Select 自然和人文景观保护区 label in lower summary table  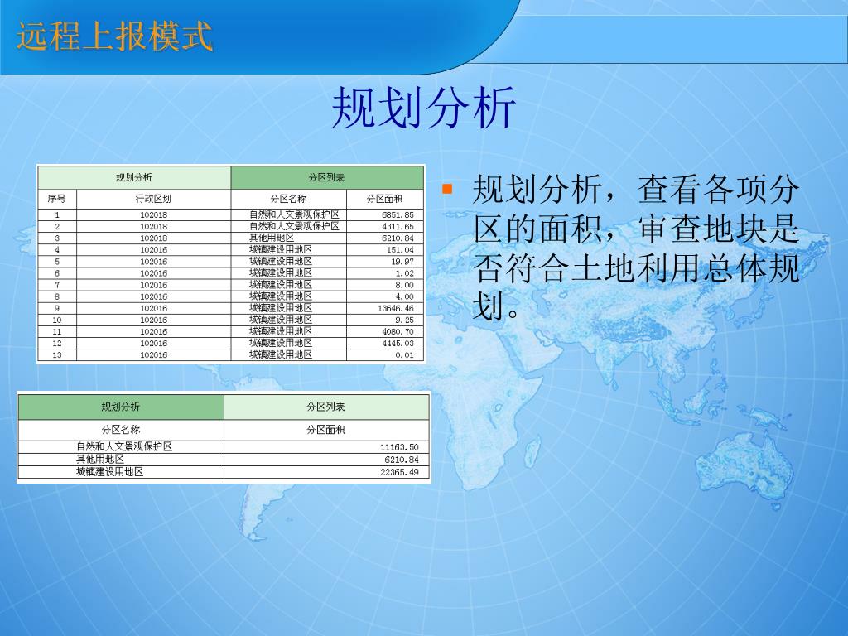pos(124,446)
